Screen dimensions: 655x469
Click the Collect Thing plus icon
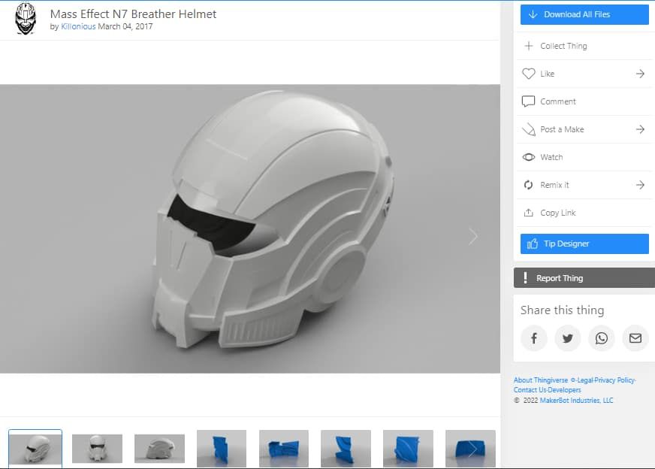pos(528,46)
